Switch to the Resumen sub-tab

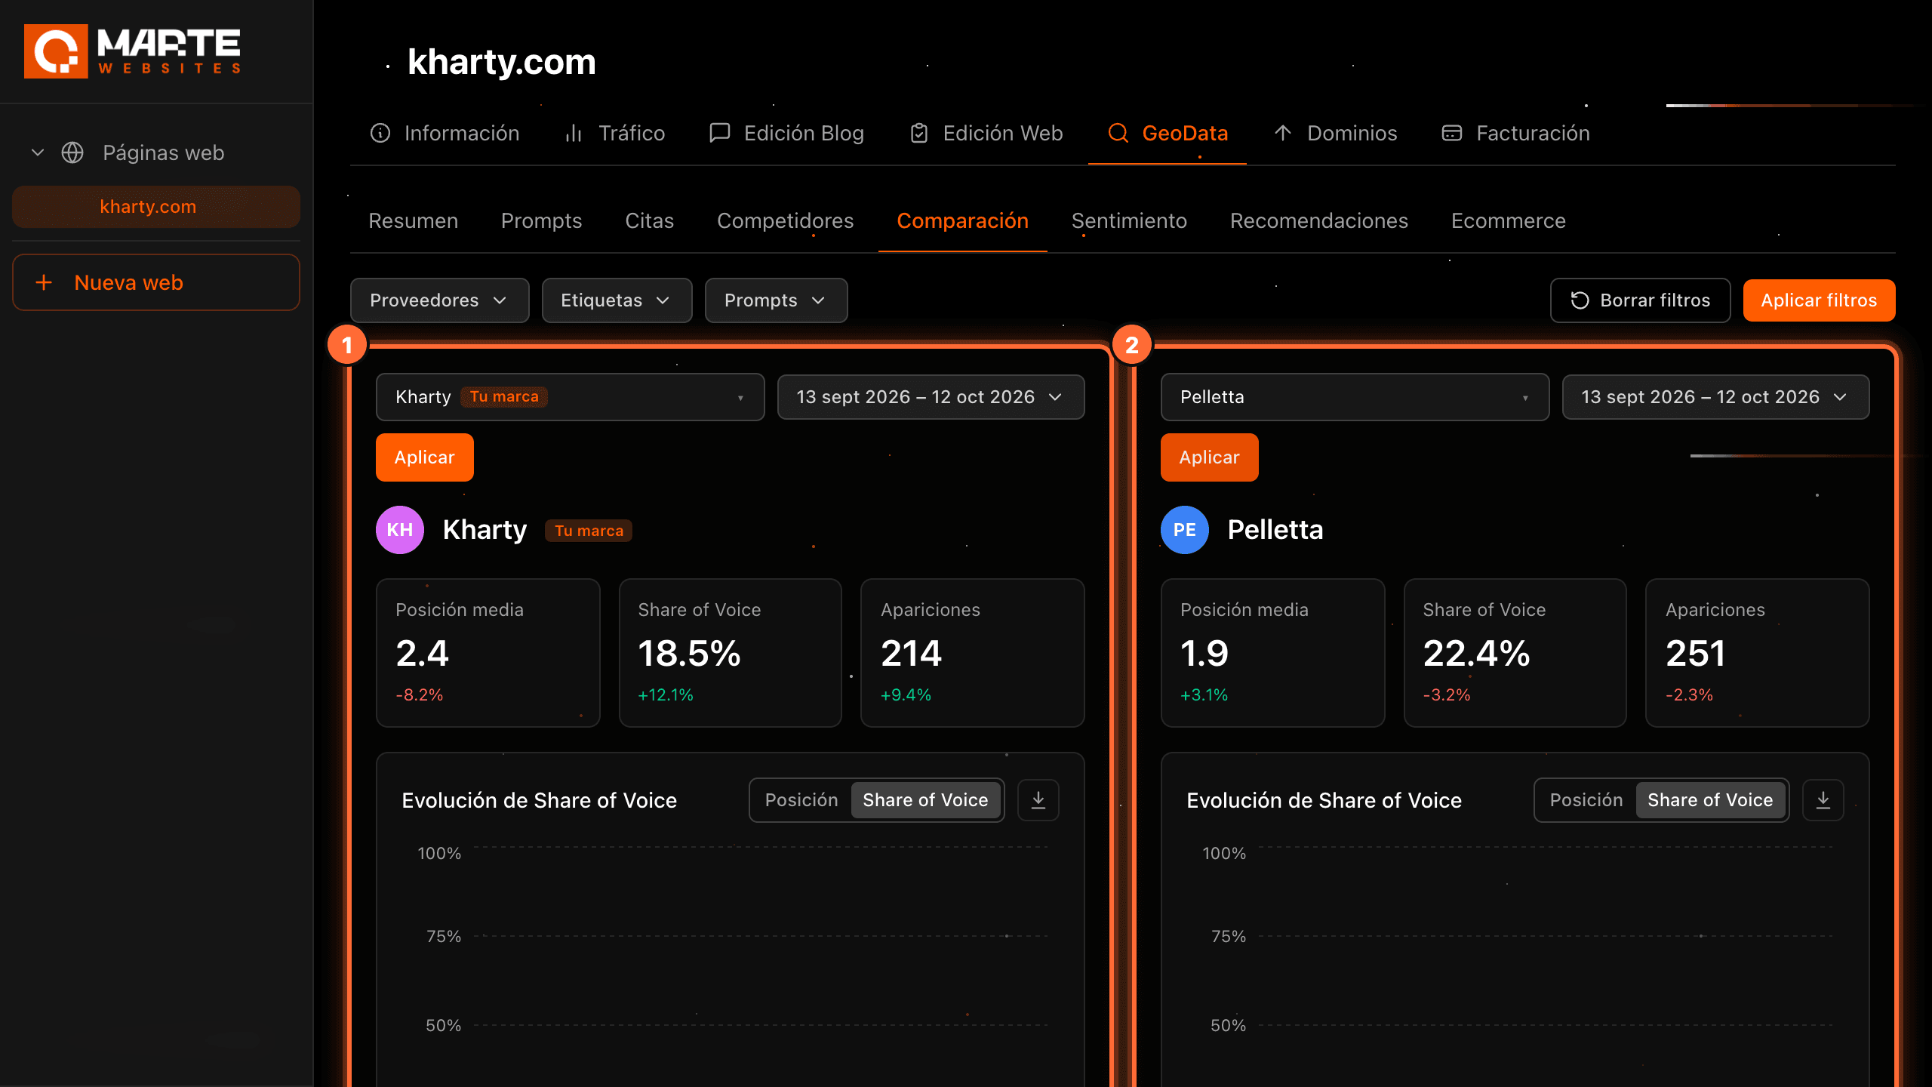tap(413, 220)
